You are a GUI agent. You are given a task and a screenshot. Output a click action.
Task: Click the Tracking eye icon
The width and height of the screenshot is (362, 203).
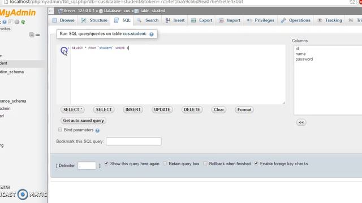(x=320, y=20)
